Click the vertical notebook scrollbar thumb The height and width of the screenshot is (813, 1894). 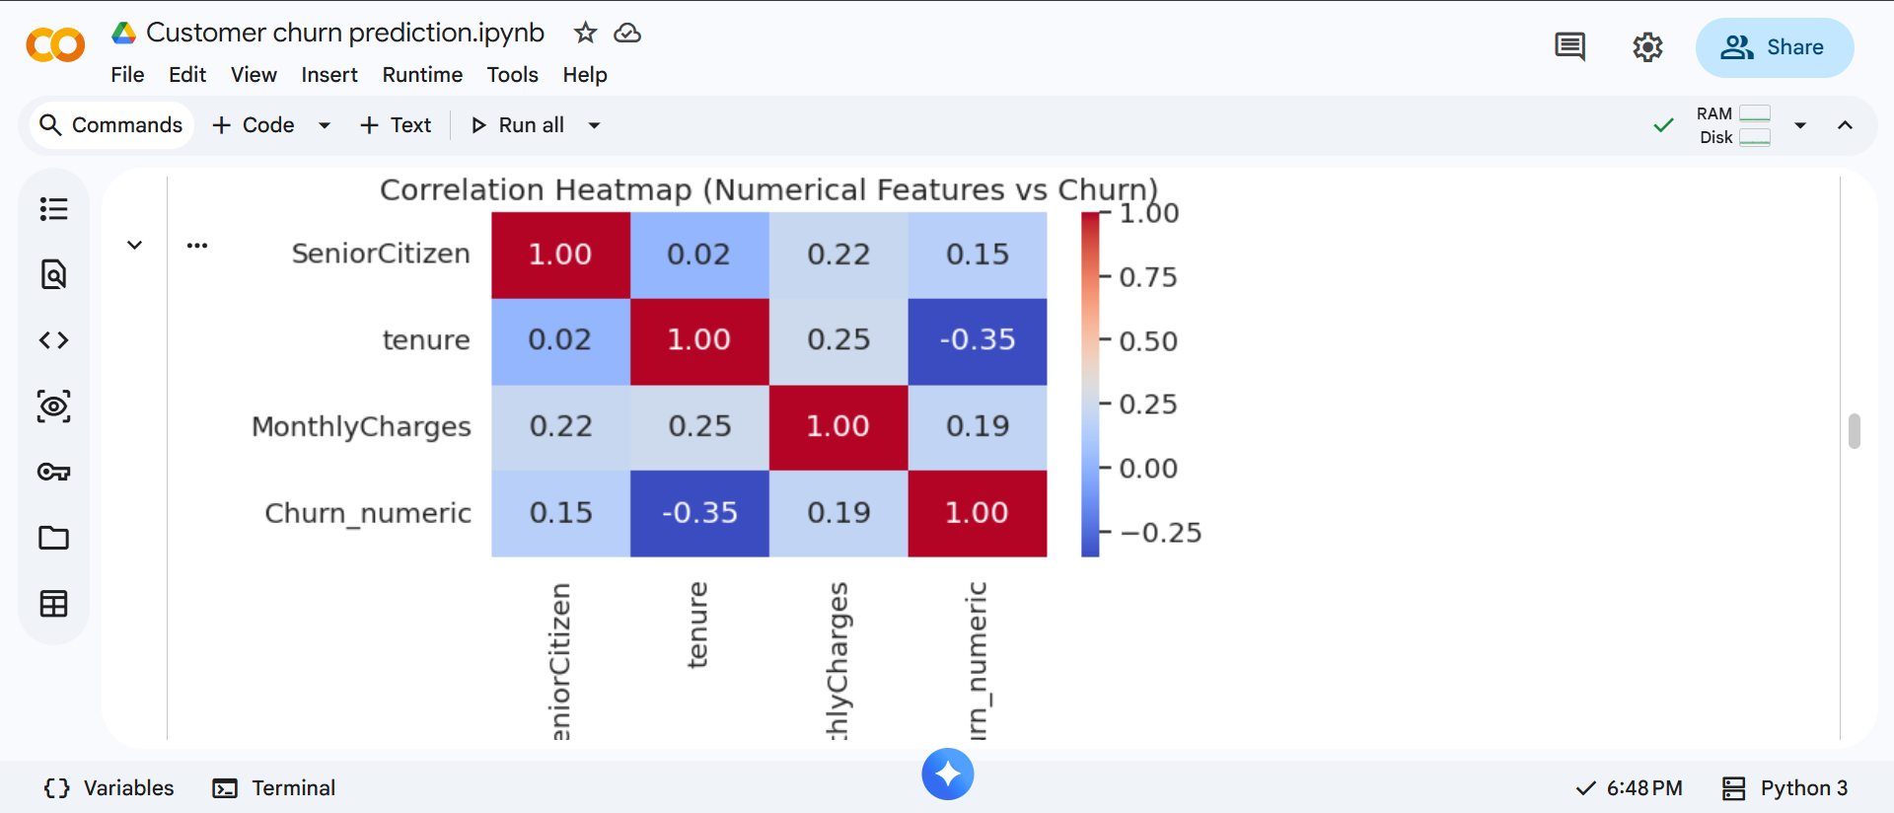pyautogui.click(x=1854, y=431)
